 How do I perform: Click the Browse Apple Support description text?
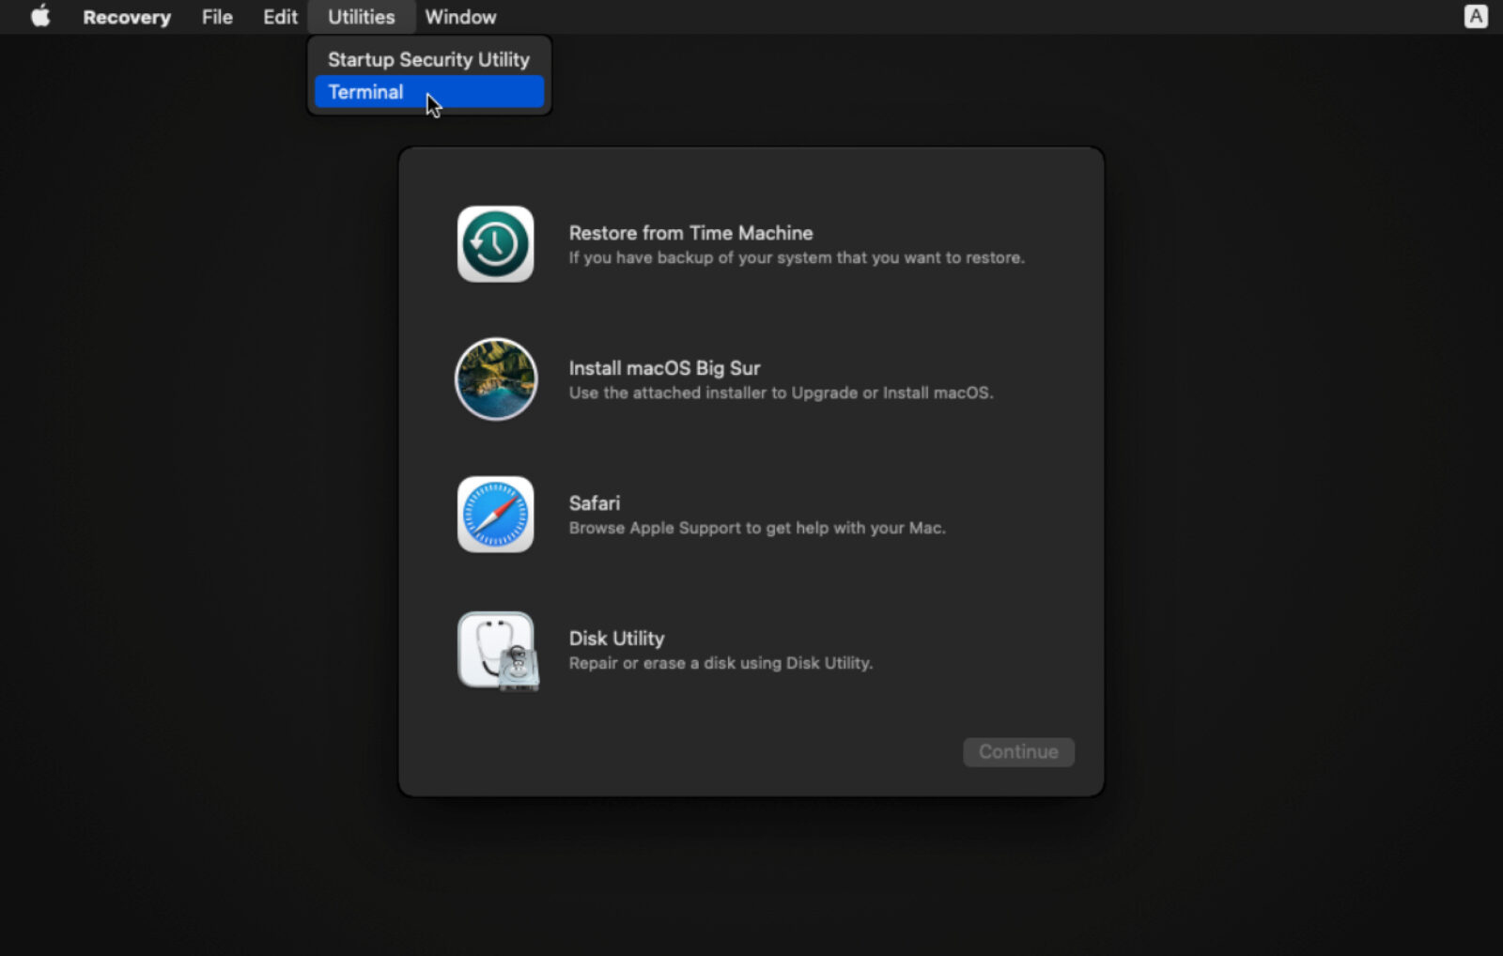click(757, 528)
